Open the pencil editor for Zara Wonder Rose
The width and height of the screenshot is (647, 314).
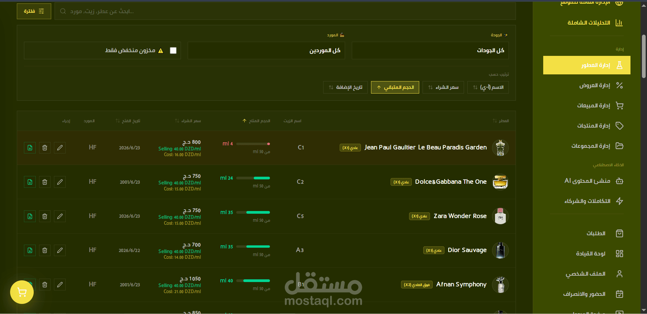[x=60, y=216]
